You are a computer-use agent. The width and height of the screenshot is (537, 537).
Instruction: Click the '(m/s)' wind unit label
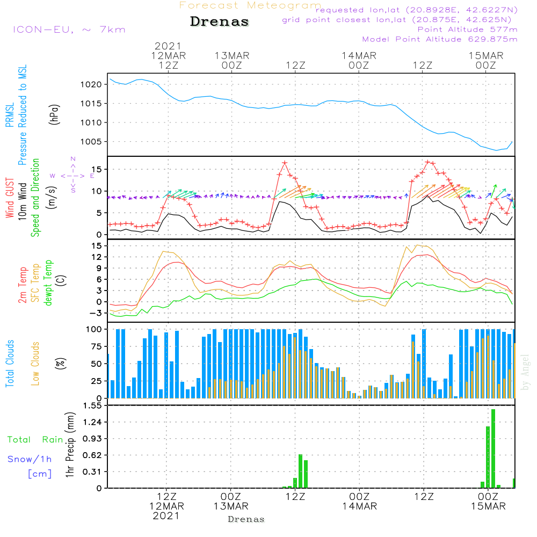click(x=52, y=198)
